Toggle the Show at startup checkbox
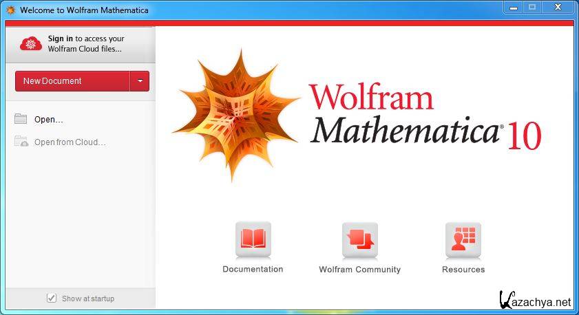The image size is (579, 315). click(51, 298)
